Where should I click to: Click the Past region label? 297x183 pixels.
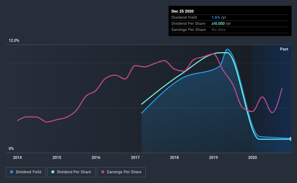284,49
